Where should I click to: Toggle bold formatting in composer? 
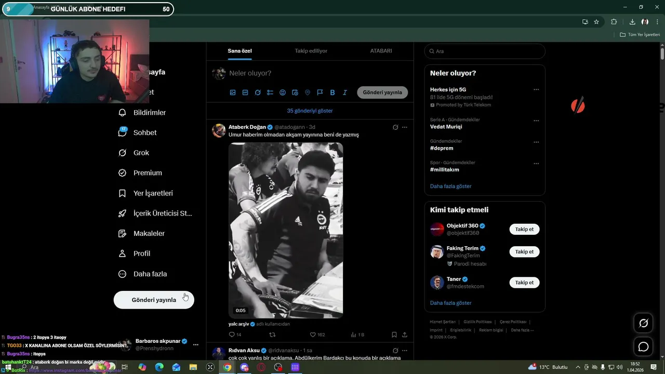(332, 92)
